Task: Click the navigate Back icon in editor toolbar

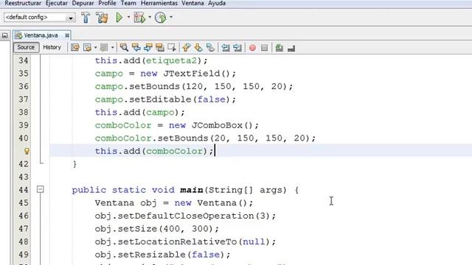Action: (x=87, y=47)
